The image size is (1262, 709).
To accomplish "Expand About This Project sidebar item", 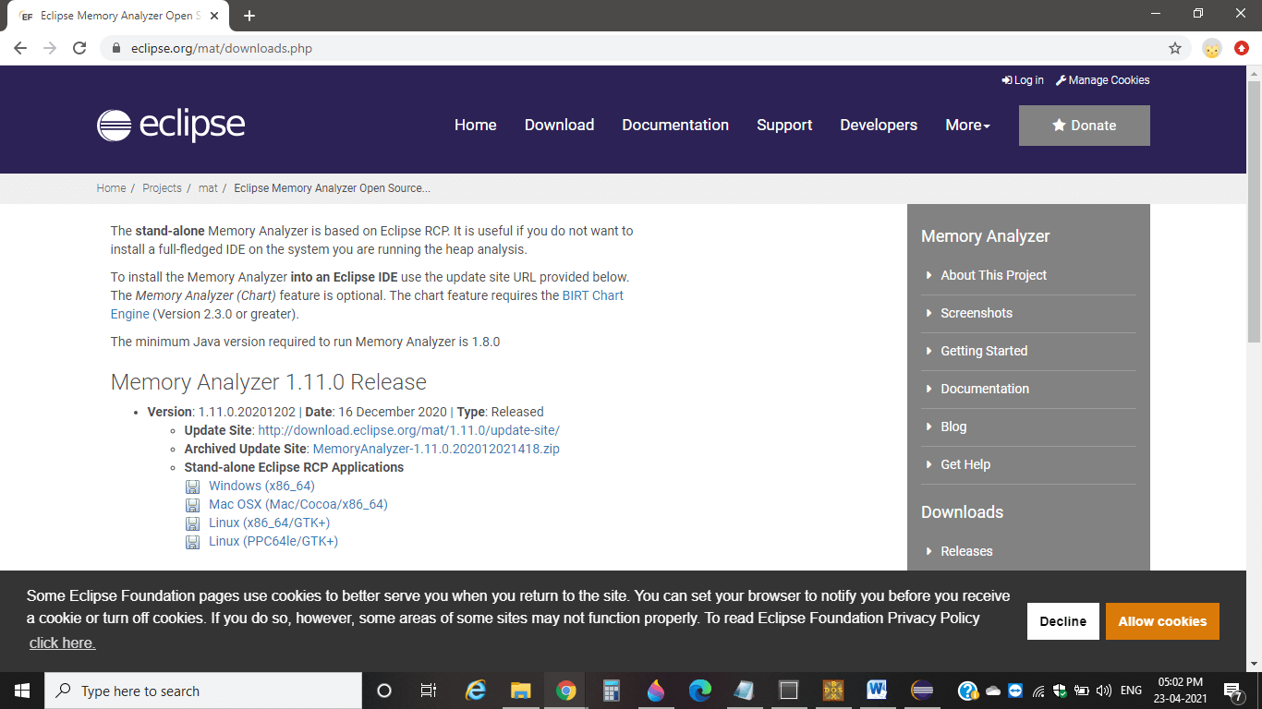I will pos(993,275).
